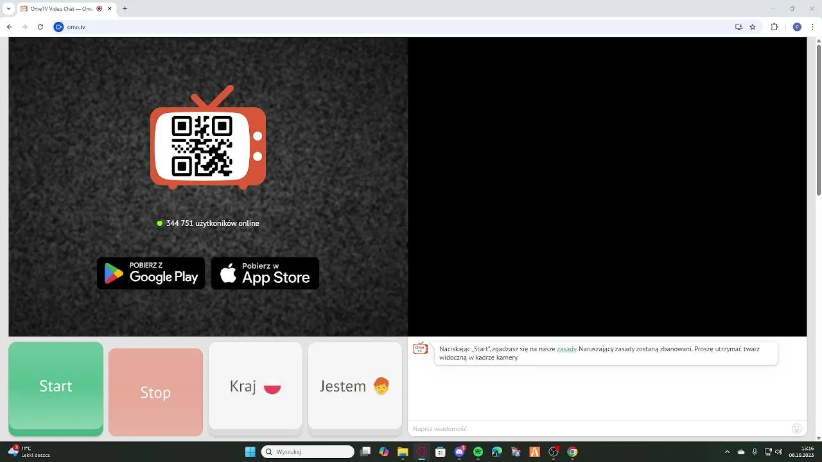This screenshot has width=822, height=462.
Task: Go back to the previous page
Action: (10, 27)
